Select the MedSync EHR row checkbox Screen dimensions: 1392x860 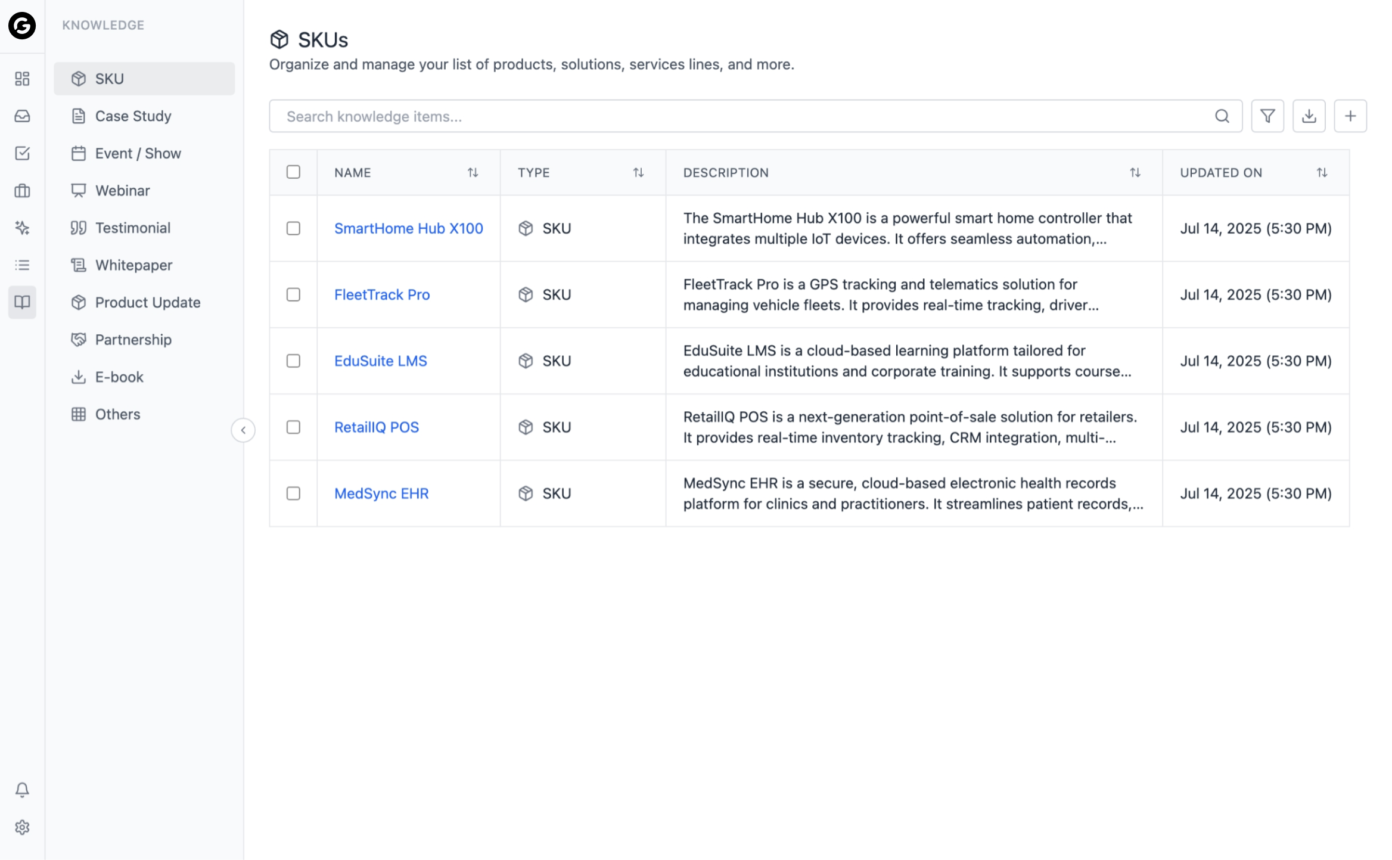(293, 493)
